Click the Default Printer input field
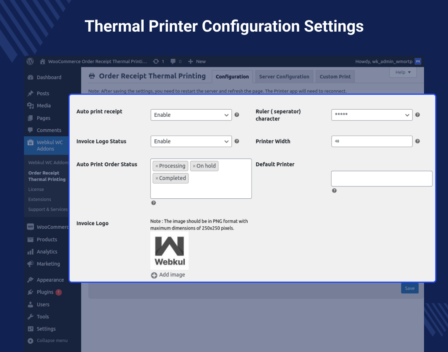 click(x=381, y=178)
